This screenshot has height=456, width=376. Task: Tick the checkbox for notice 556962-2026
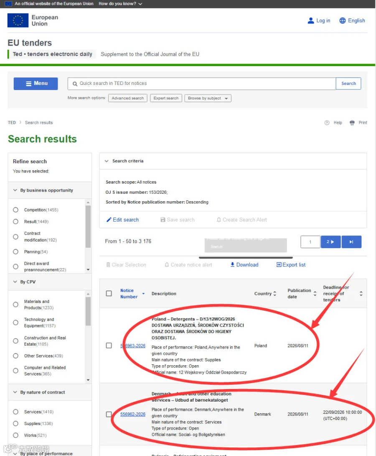tap(109, 414)
